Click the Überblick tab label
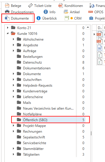The height and width of the screenshot is (162, 105). click(49, 18)
